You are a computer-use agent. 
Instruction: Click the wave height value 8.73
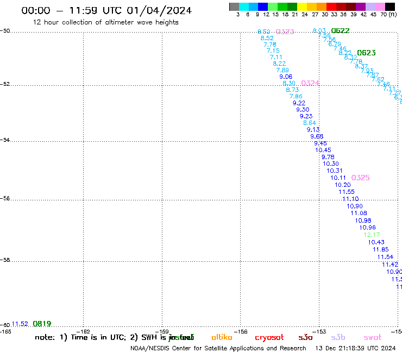pos(292,90)
